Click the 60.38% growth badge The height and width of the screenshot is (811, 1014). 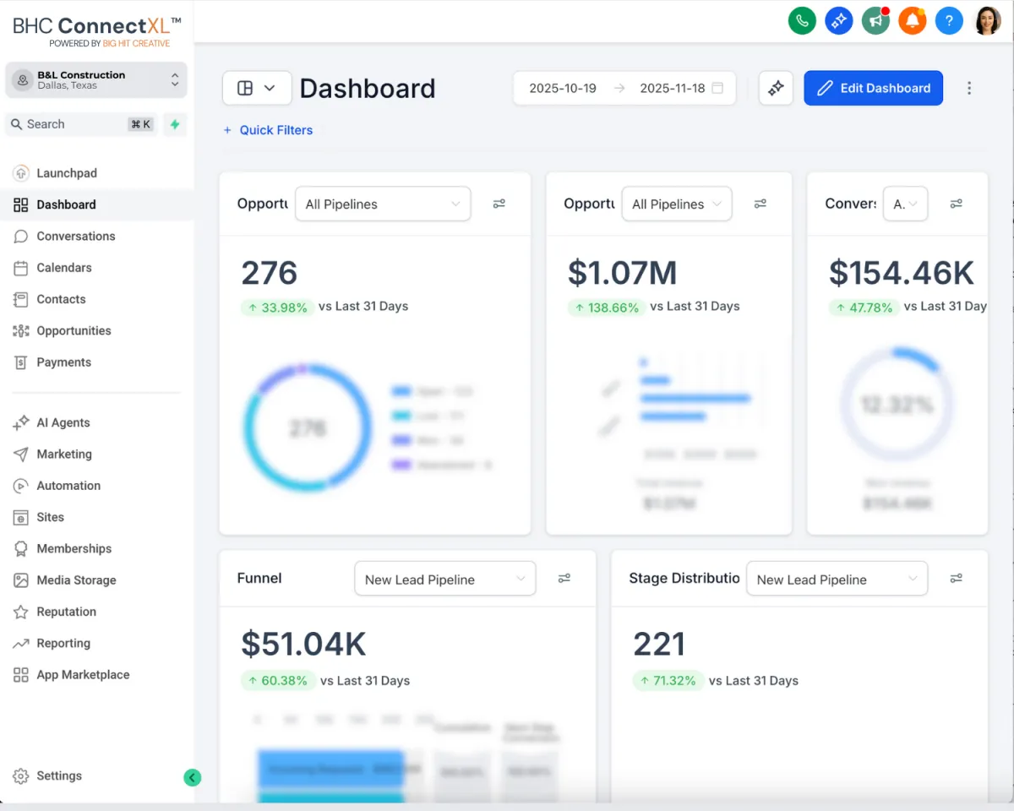point(278,681)
